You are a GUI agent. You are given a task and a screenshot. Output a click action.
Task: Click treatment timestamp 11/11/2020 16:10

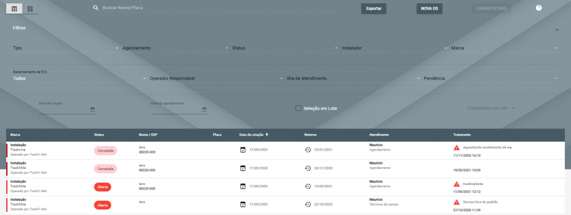(467, 155)
